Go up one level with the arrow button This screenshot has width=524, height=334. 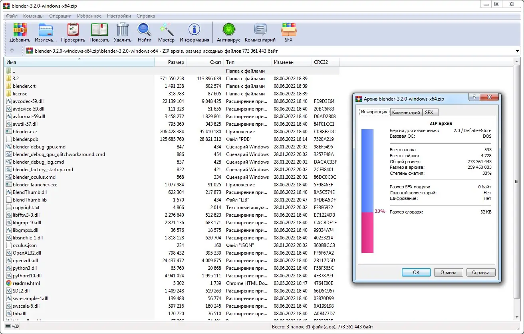pyautogui.click(x=12, y=51)
